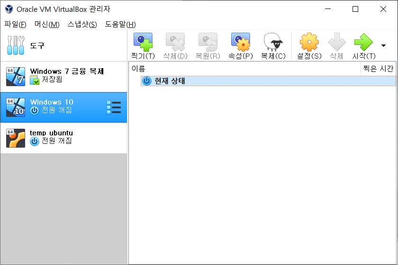Click the power-off icon in 현재 상태 row
Screen dimensions: 398x265
click(147, 81)
